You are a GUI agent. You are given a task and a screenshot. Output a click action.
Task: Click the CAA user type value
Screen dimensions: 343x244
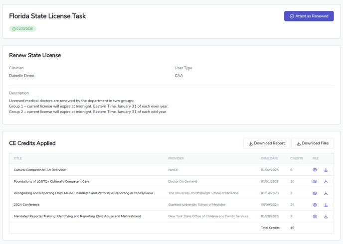[x=178, y=76]
